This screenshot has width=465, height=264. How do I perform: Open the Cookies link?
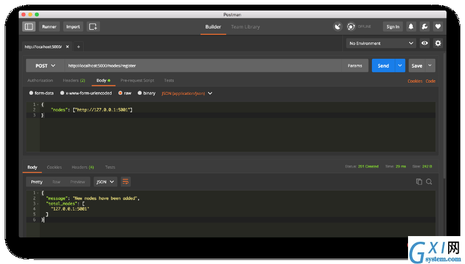point(414,81)
